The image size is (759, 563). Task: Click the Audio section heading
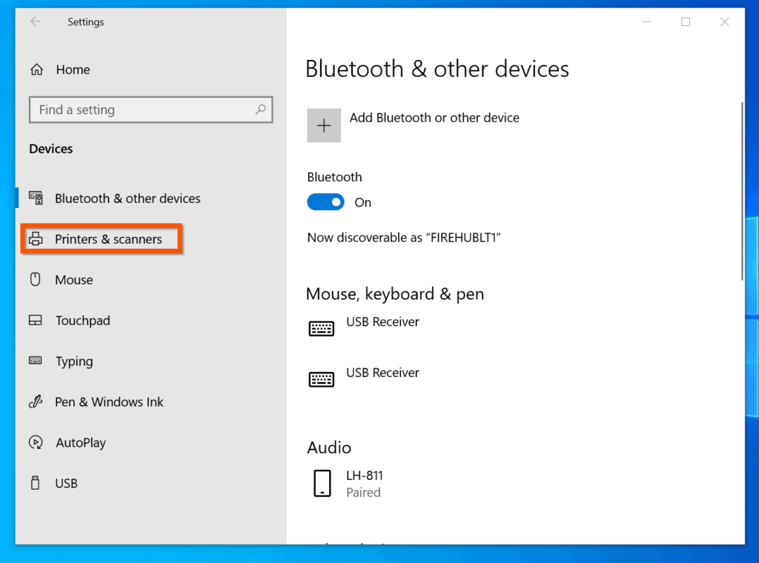pyautogui.click(x=329, y=447)
